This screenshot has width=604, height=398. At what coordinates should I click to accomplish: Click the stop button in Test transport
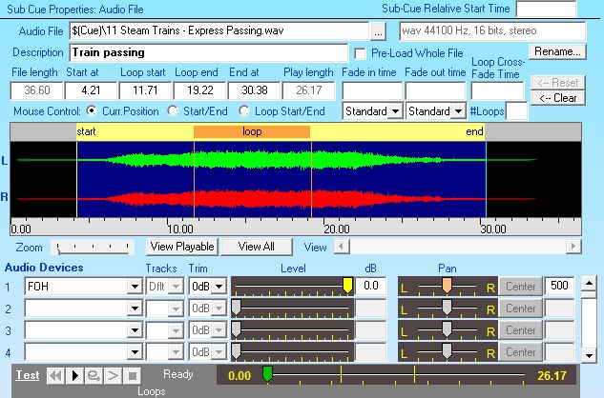(132, 376)
